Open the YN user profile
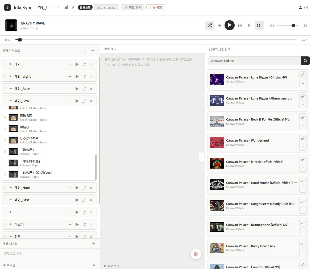 click(x=303, y=7)
